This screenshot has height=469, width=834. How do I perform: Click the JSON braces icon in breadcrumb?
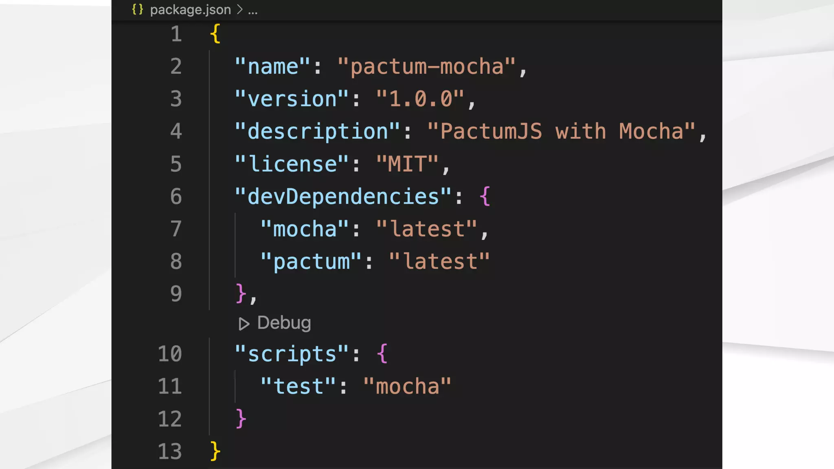138,9
